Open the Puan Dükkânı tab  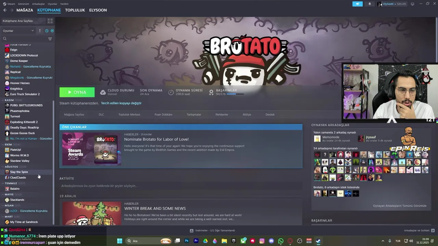click(163, 114)
